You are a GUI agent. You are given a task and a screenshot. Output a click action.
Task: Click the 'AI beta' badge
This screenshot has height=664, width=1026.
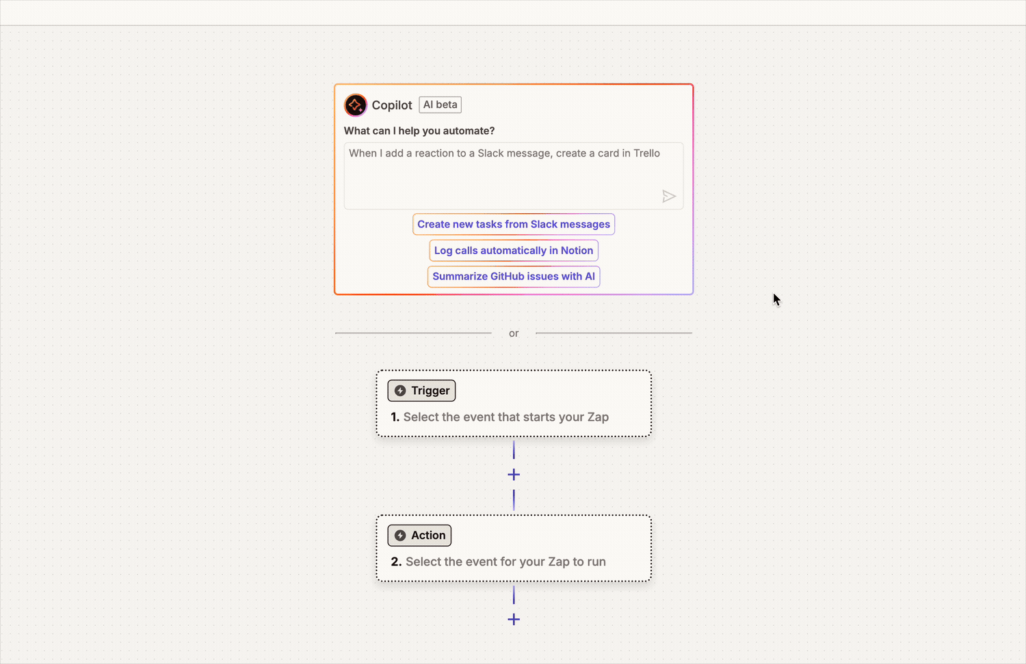point(440,104)
